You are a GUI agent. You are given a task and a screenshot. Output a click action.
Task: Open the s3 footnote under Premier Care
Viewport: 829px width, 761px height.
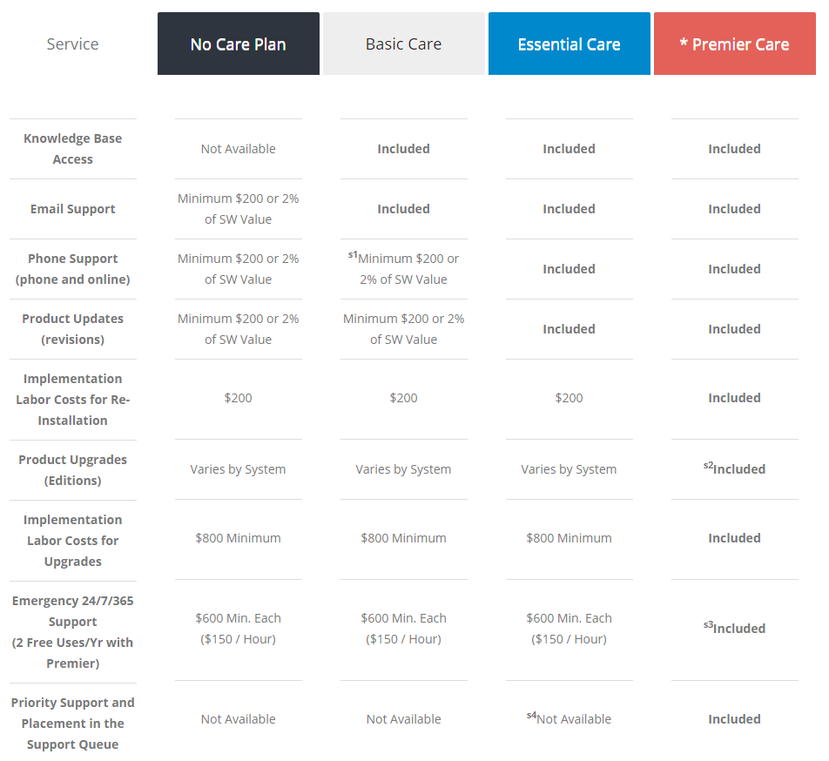709,626
